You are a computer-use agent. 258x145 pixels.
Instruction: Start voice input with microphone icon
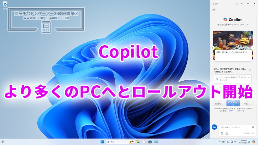(253, 127)
